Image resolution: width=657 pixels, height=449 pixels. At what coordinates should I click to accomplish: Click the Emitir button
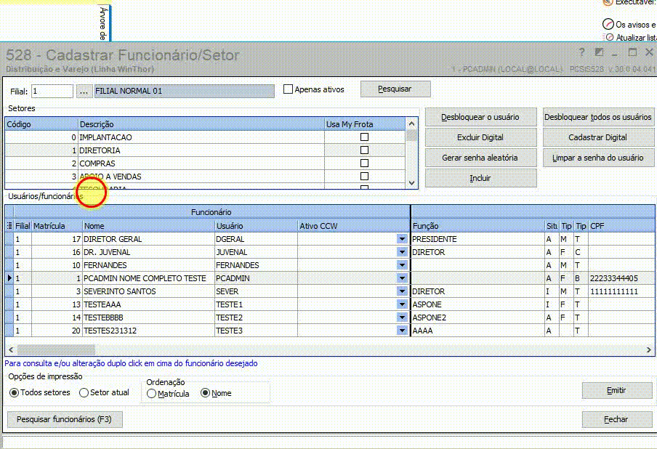pyautogui.click(x=617, y=390)
